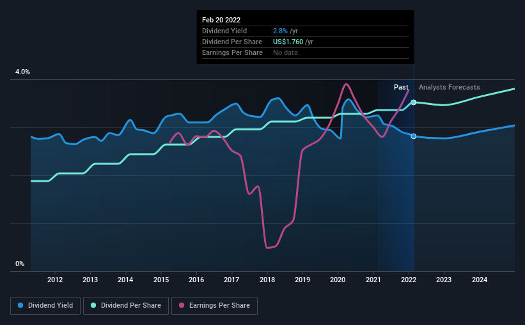Click the 2016 label on the x-axis
525x325 pixels.
point(196,280)
